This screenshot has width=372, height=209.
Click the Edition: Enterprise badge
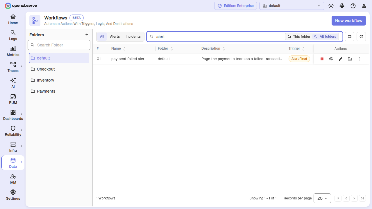(x=236, y=6)
